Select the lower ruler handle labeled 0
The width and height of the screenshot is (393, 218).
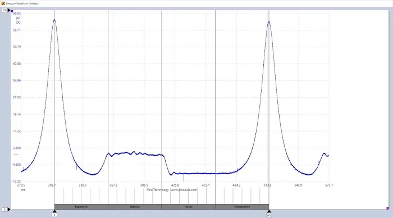click(x=4, y=209)
